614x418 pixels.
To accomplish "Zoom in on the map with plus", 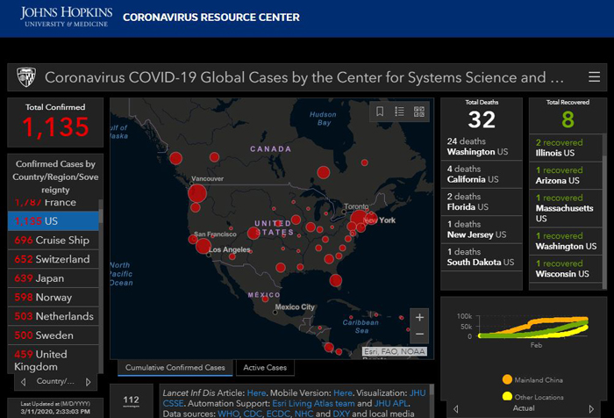I will [x=419, y=317].
